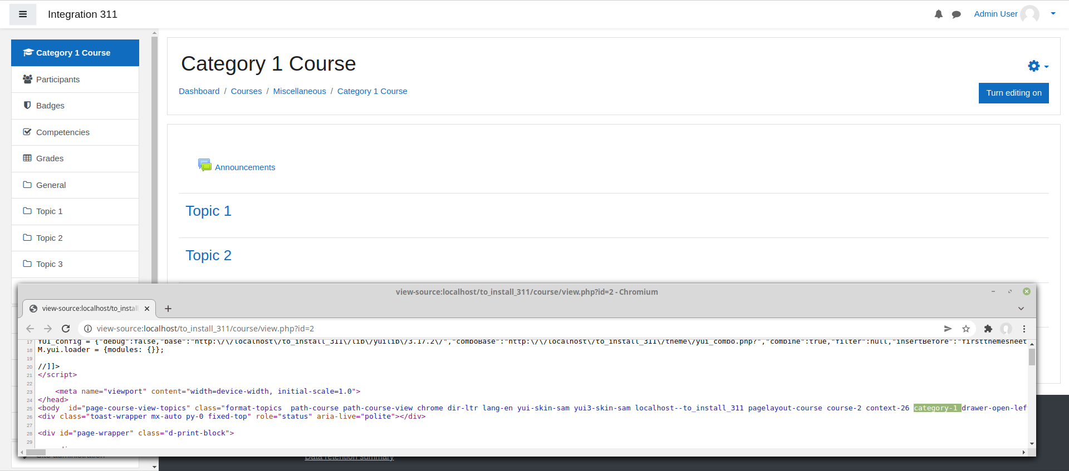Bookmark the page with the star icon

coord(966,329)
